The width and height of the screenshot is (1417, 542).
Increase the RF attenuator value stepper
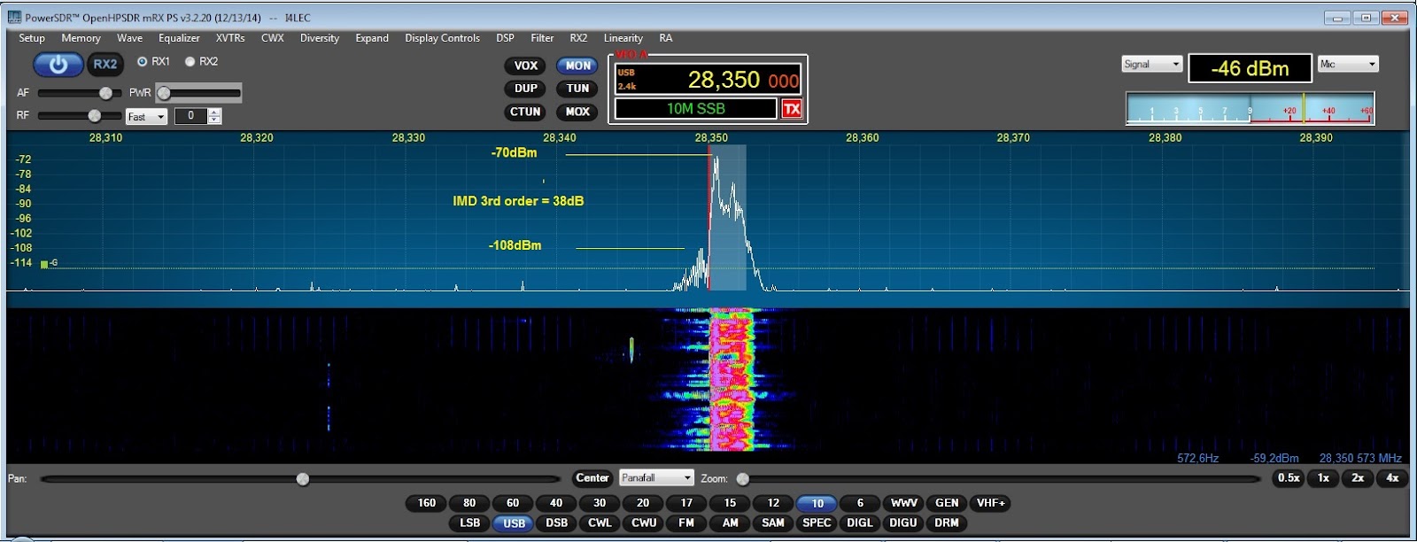214,112
